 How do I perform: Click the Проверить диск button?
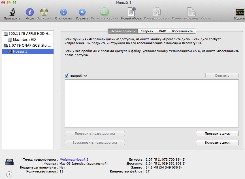[217, 133]
